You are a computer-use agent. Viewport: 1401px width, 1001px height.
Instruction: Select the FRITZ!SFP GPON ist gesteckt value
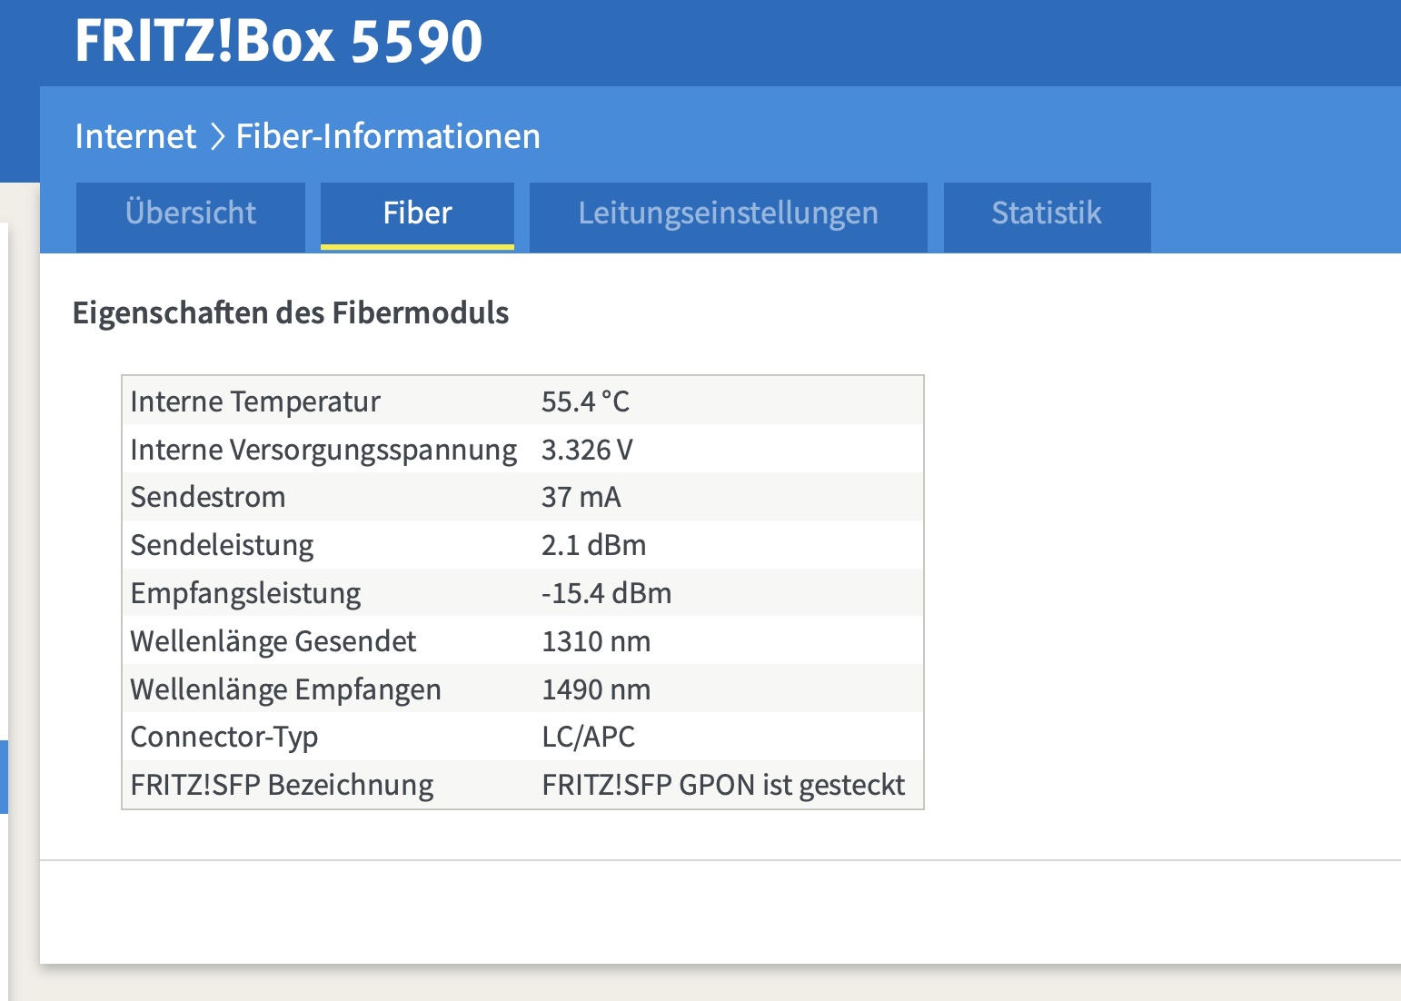click(723, 785)
